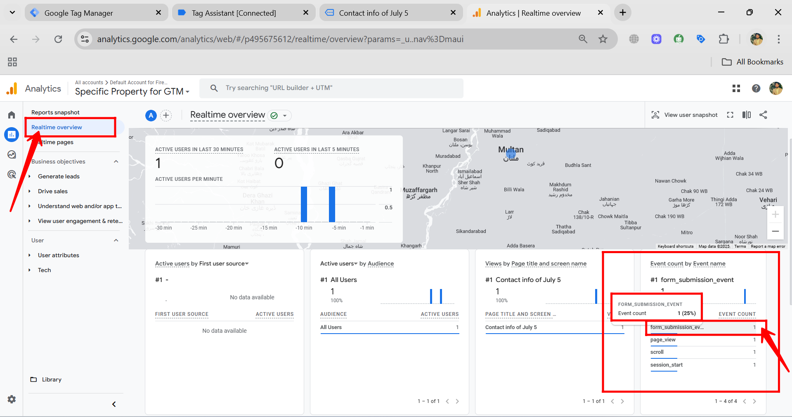Zoom in on the map
The image size is (792, 417).
[x=775, y=214]
